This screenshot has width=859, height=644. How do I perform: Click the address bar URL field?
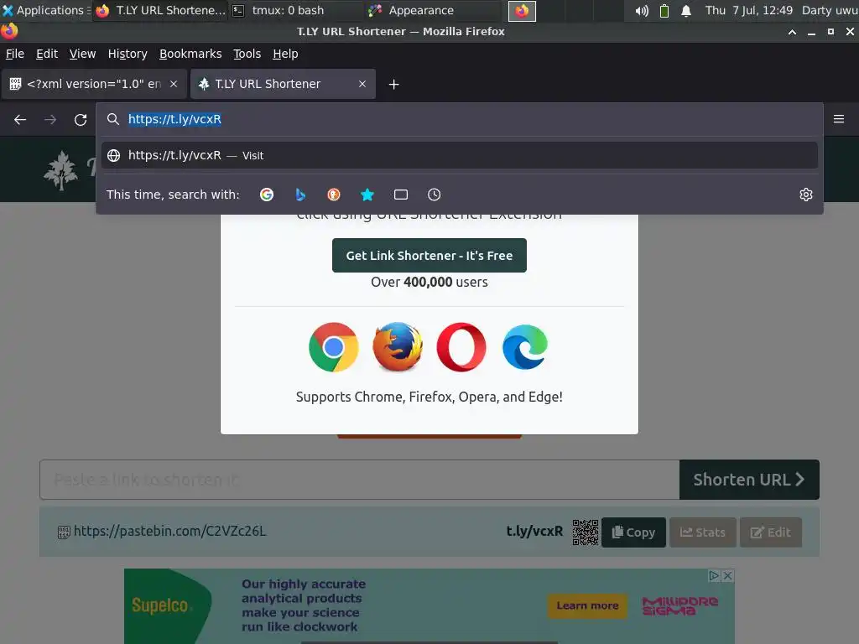pyautogui.click(x=459, y=119)
